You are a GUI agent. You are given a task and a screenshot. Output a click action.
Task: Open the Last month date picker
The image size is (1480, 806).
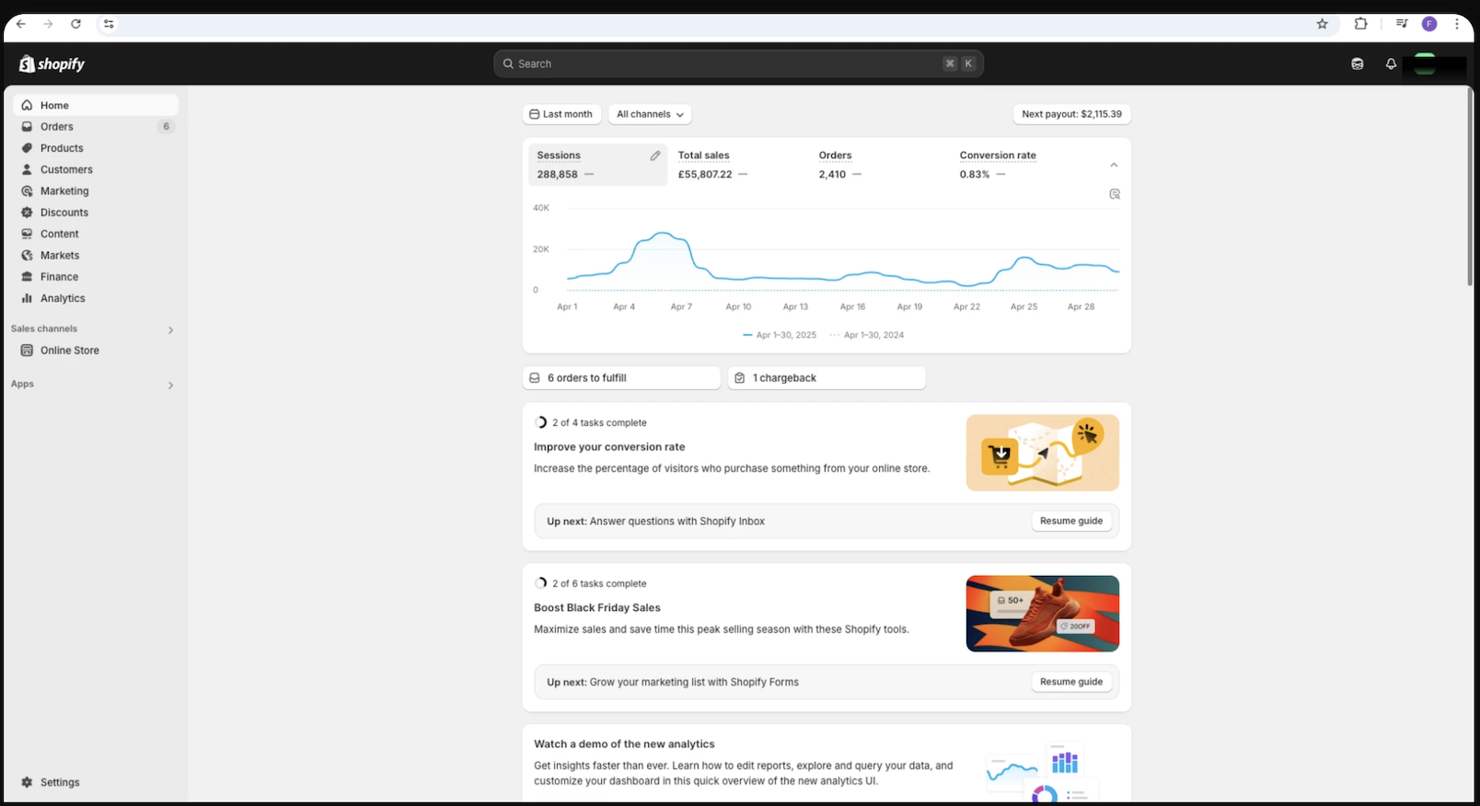tap(561, 114)
